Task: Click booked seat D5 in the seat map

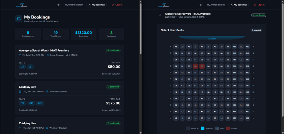Action: click(x=202, y=66)
